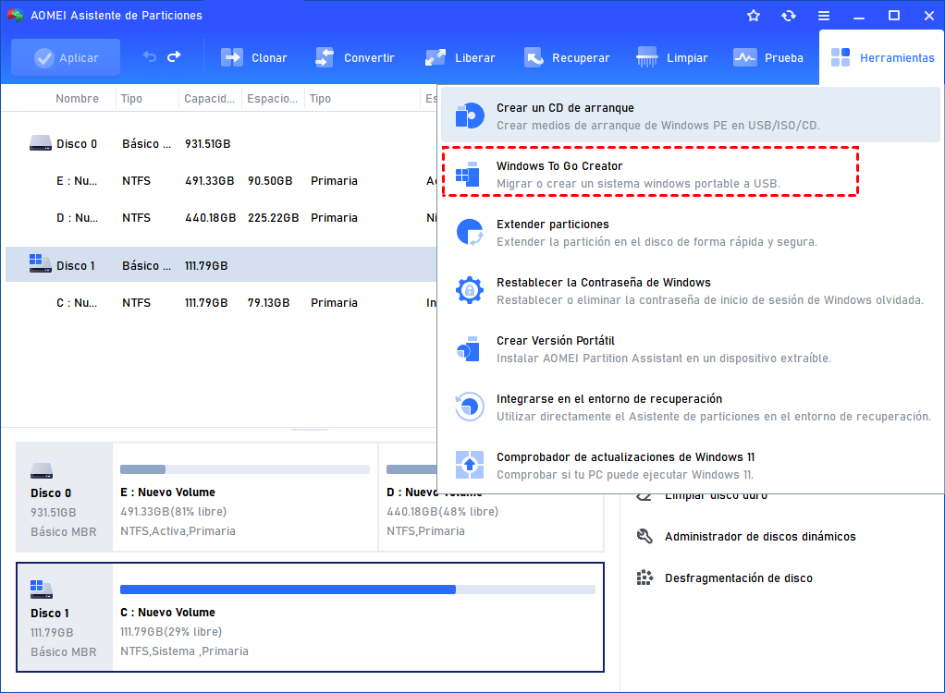Select Crear un CD de arranque
This screenshot has width=945, height=693.
click(x=691, y=115)
